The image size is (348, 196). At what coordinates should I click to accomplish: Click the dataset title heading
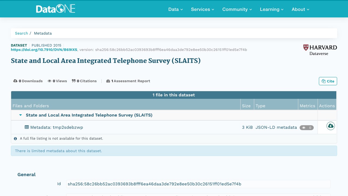pos(106,61)
